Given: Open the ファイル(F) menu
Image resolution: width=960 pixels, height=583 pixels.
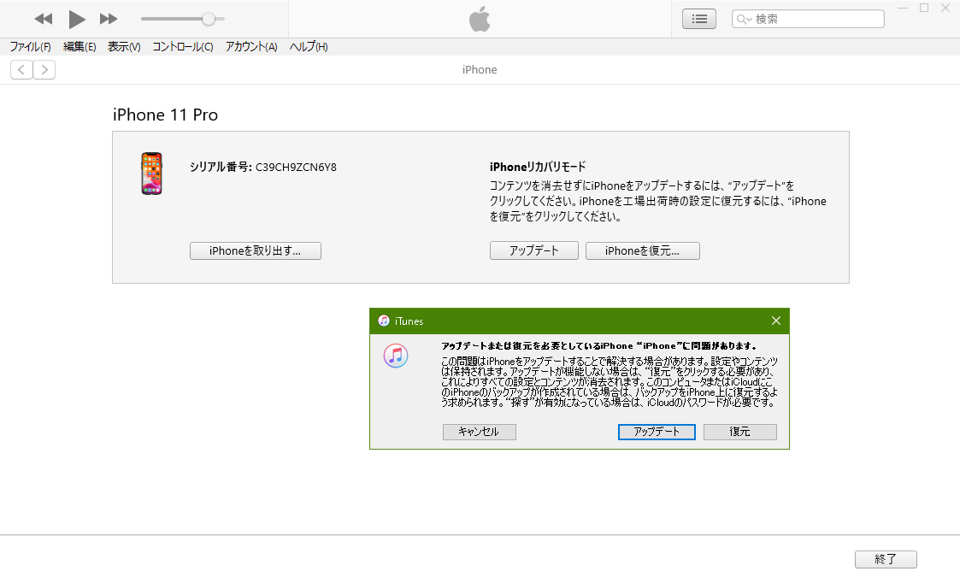Looking at the screenshot, I should [30, 46].
